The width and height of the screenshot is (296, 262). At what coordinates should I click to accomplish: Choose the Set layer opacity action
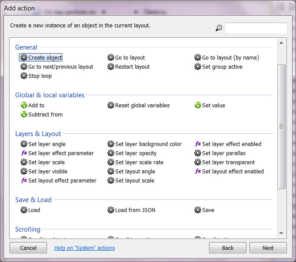pyautogui.click(x=136, y=153)
